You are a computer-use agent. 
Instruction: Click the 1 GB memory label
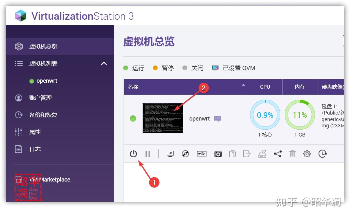pos(300,135)
